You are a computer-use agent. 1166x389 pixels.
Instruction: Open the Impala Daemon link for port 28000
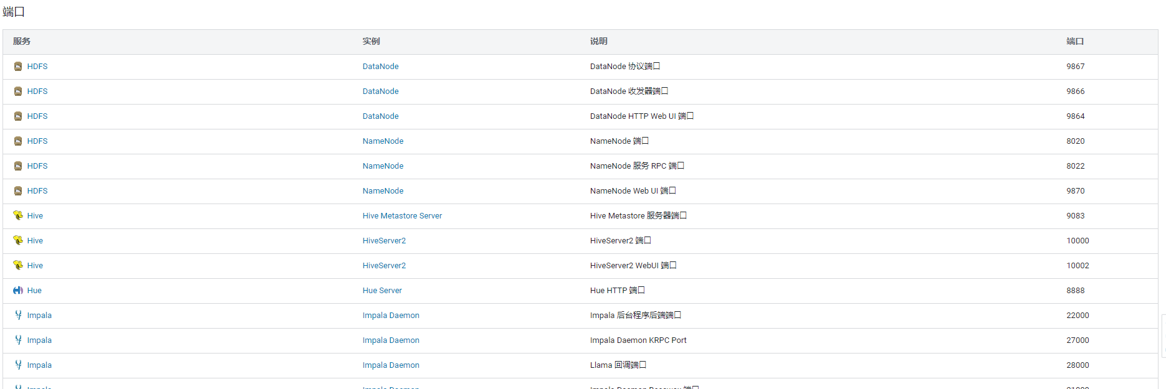391,365
